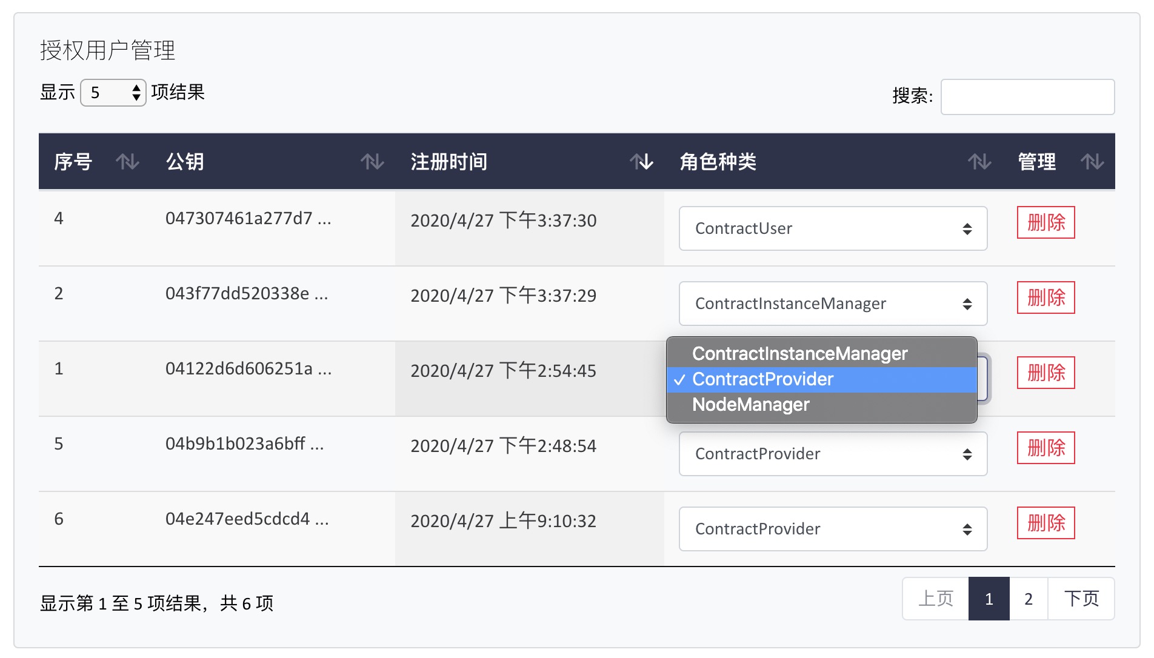Screen dimensions: 1154x658
Task: Click sort arrows next to 管理 header
Action: click(1092, 162)
